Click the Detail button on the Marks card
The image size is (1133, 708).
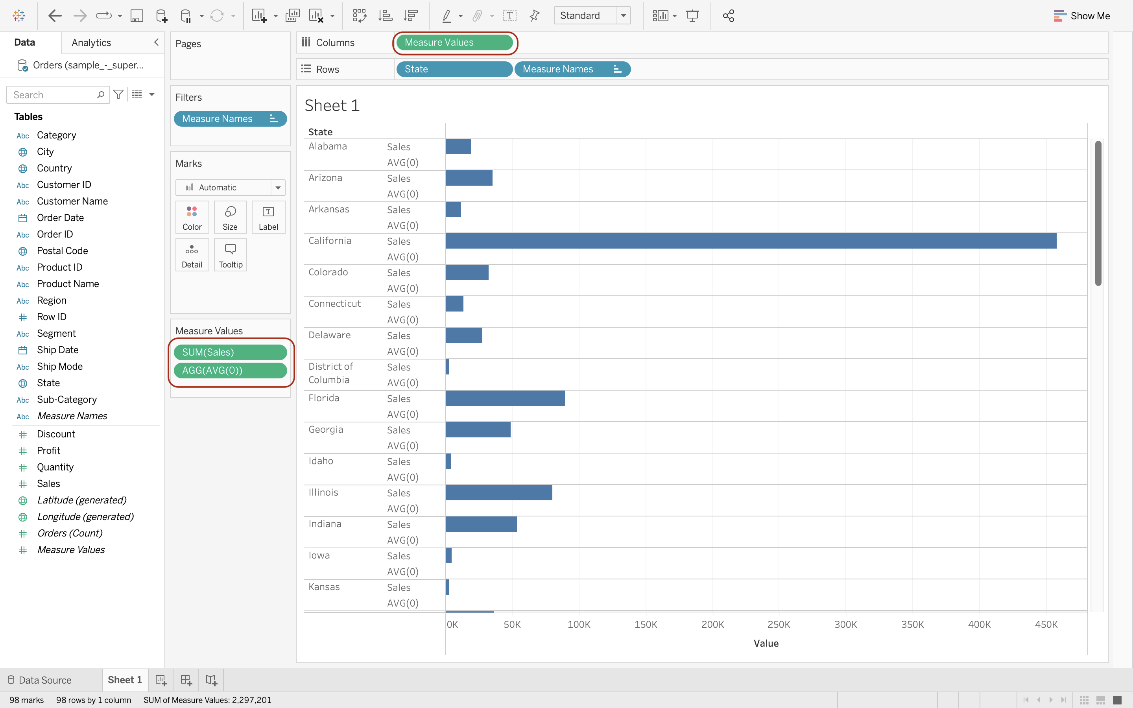coord(192,255)
